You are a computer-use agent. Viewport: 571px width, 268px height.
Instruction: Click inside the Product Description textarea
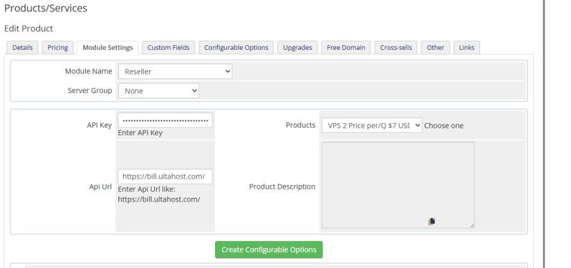click(x=398, y=185)
